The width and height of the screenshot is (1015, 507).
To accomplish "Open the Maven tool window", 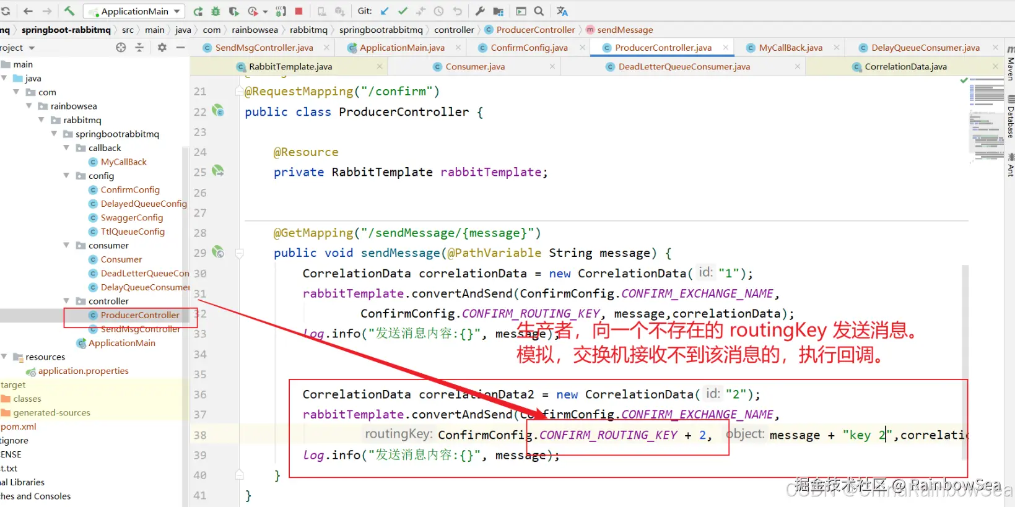I will (1010, 63).
